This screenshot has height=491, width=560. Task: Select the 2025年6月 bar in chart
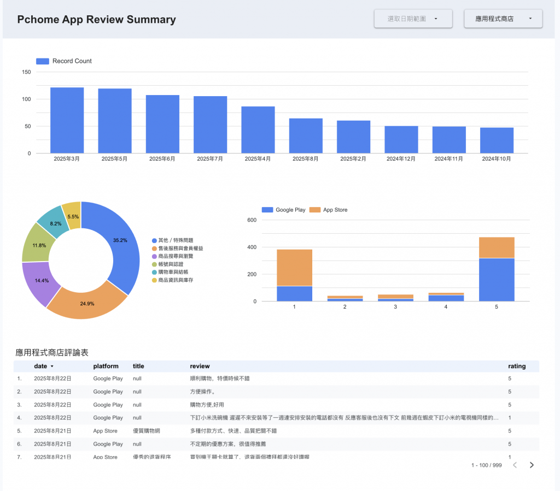162,124
